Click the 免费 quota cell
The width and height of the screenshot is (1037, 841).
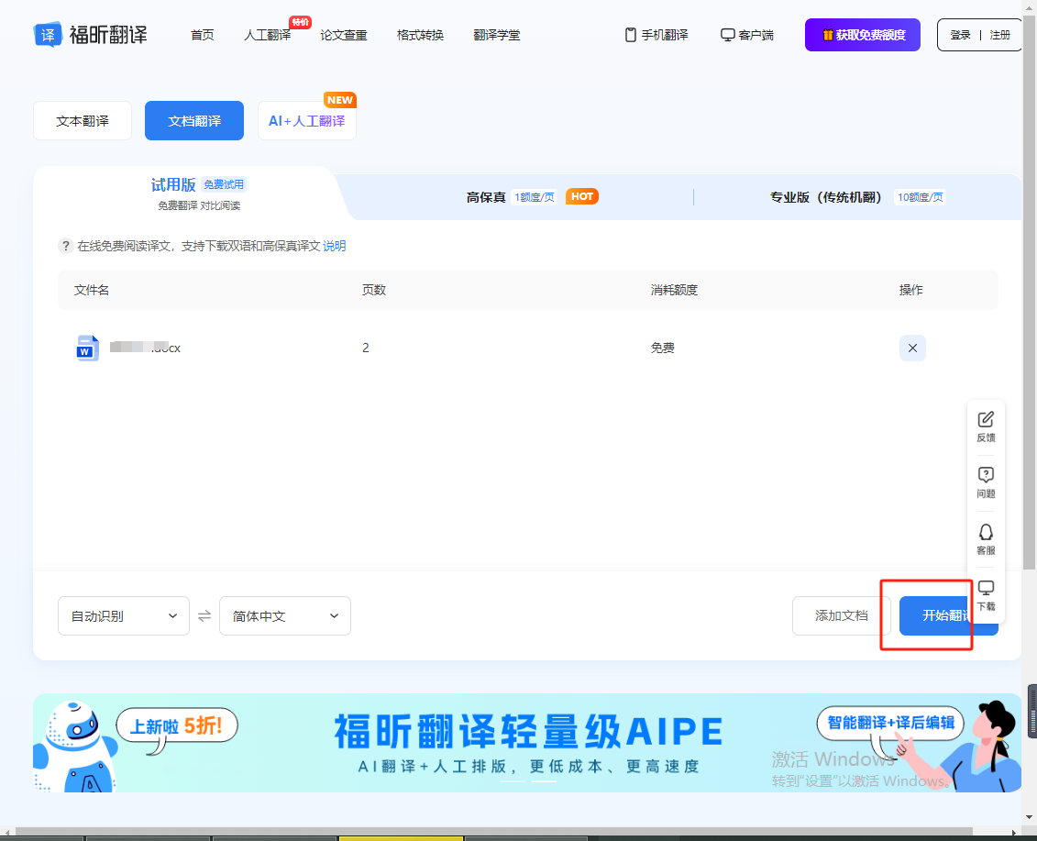(663, 348)
